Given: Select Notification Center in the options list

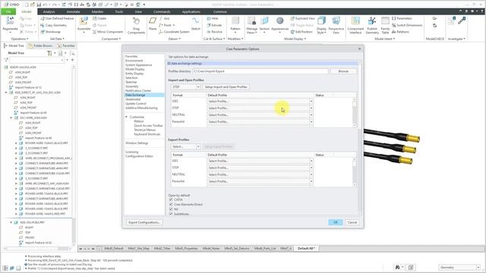Looking at the screenshot, I should pos(138,91).
